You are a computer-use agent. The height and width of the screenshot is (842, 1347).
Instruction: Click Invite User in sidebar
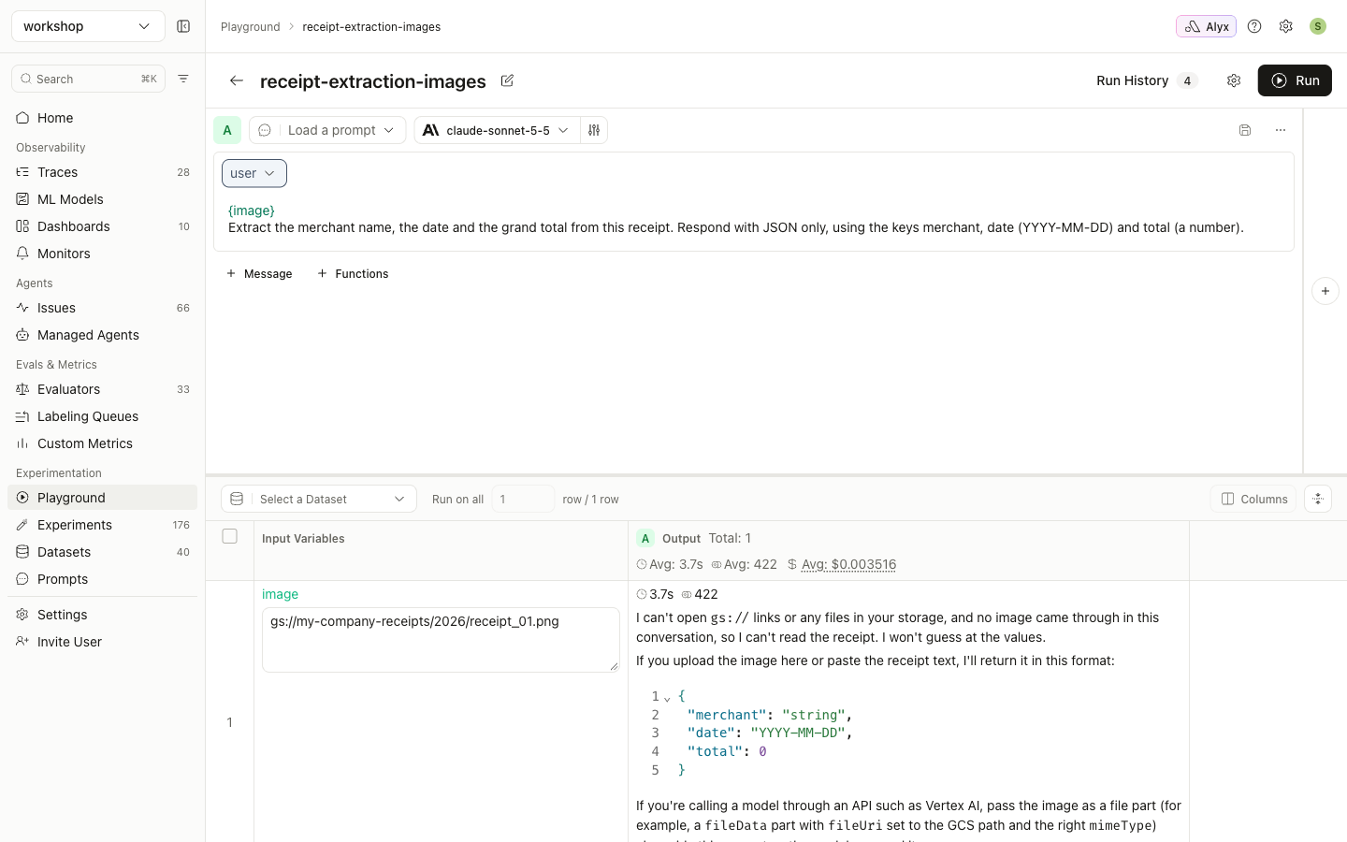tap(103, 642)
